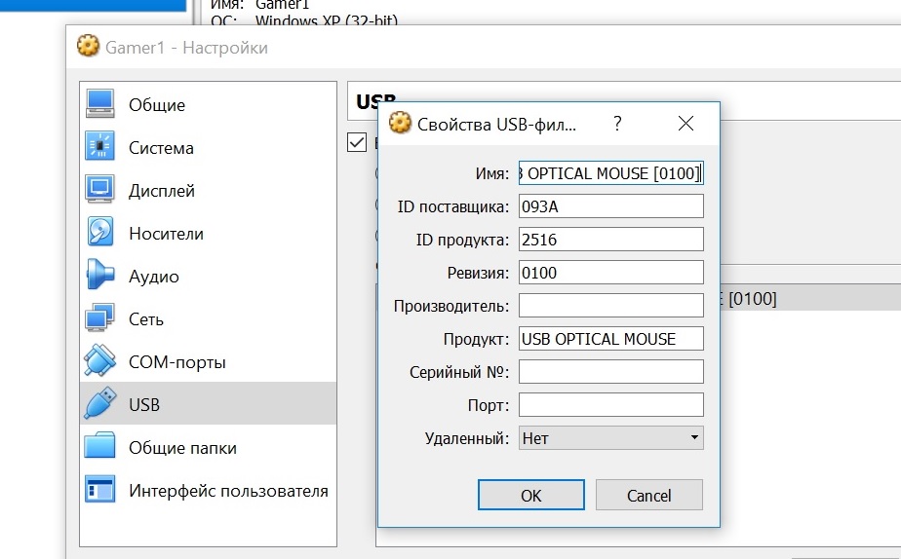Click the ID поставщика field
This screenshot has width=901, height=559.
[610, 206]
